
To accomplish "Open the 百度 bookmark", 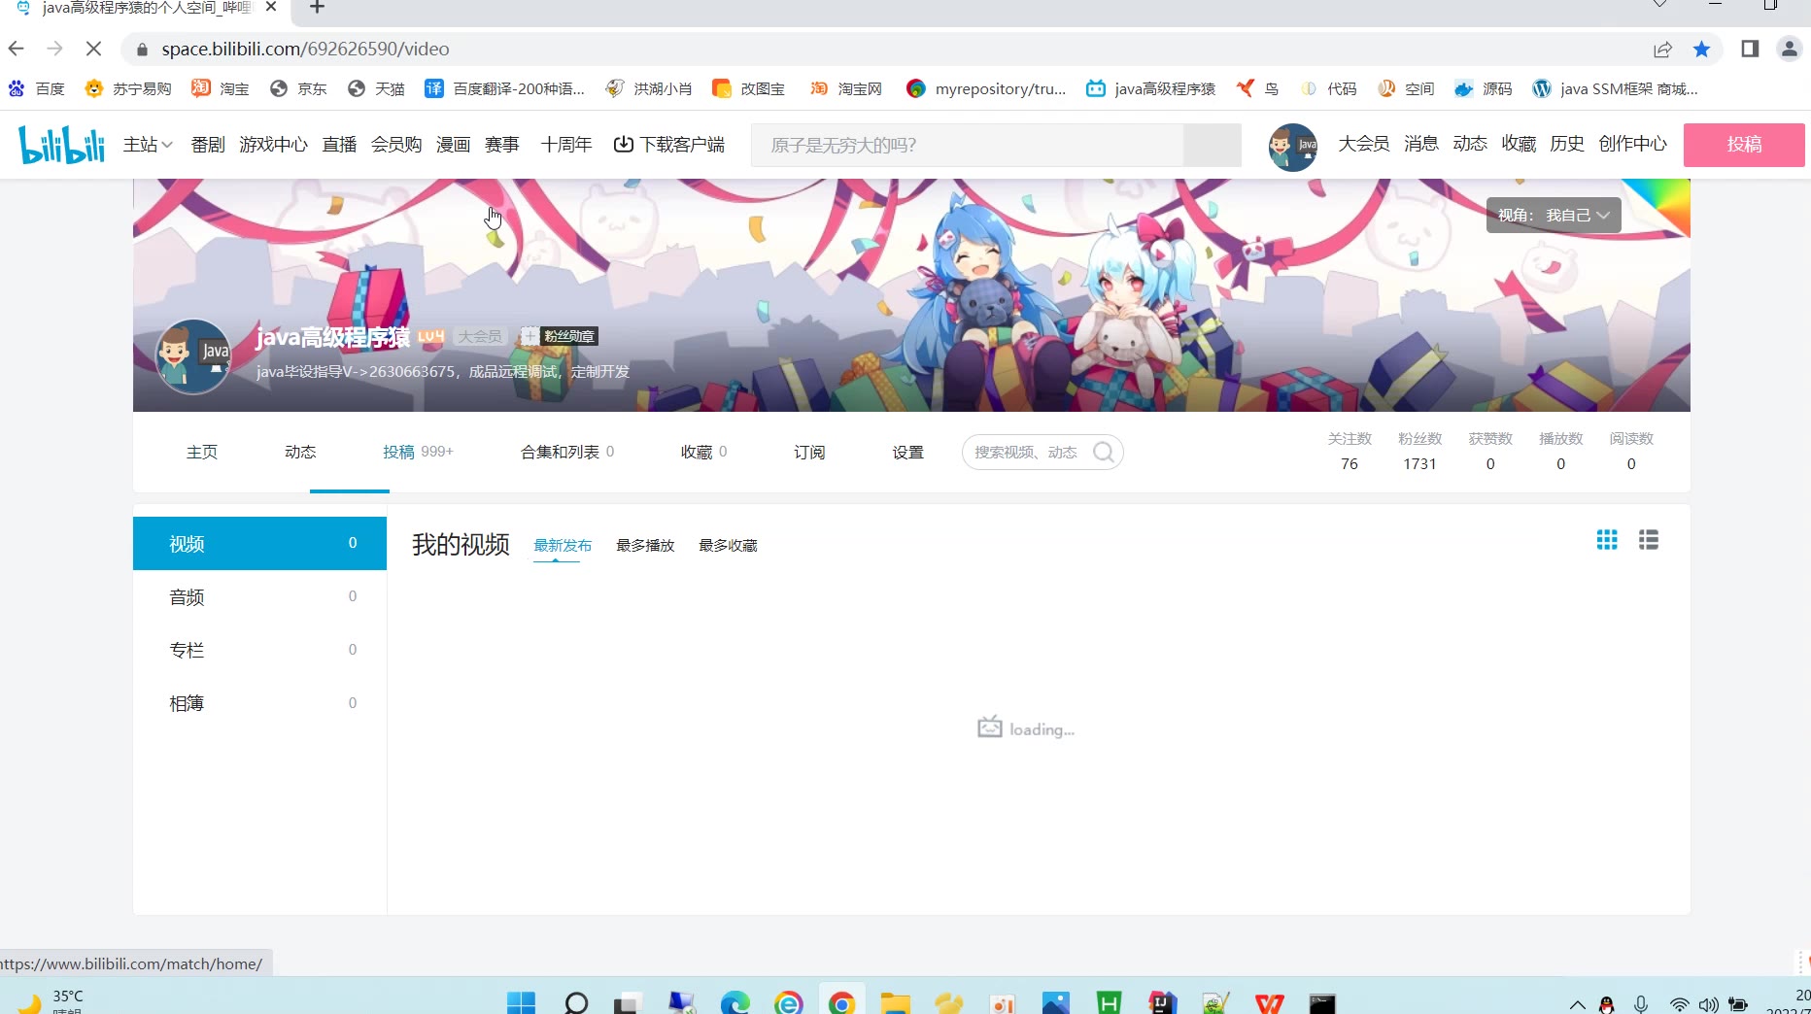I will pos(36,88).
